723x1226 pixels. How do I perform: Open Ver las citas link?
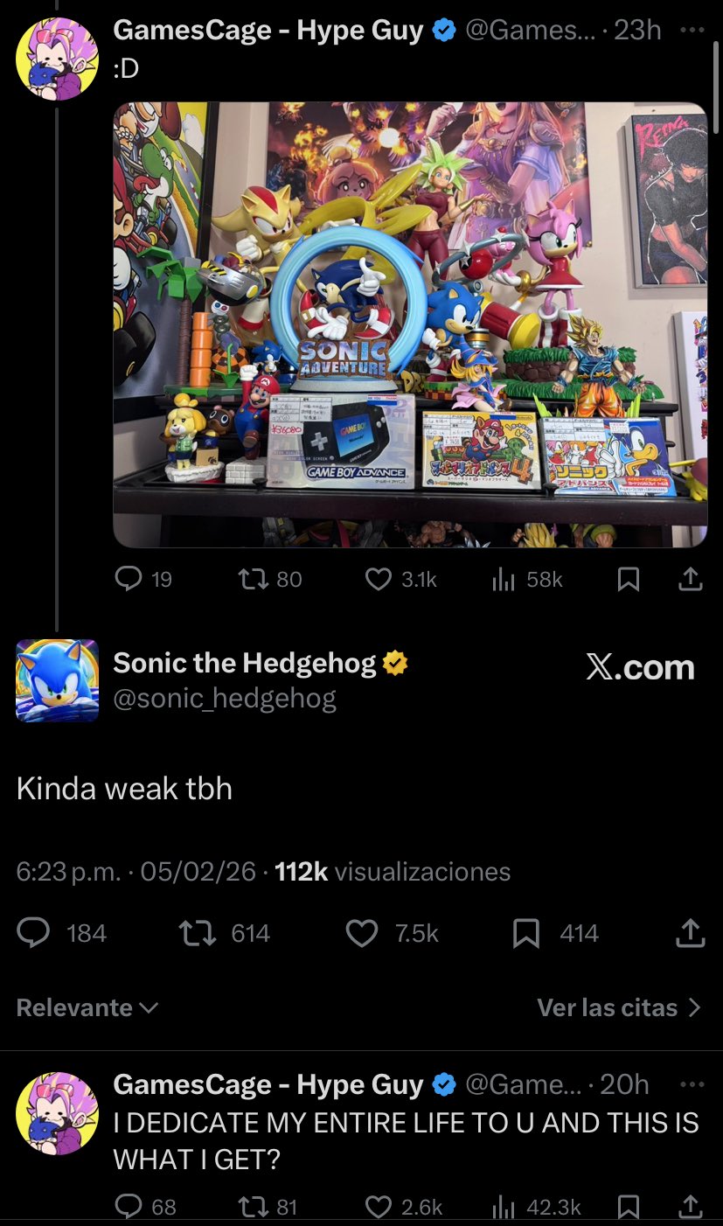click(619, 1007)
